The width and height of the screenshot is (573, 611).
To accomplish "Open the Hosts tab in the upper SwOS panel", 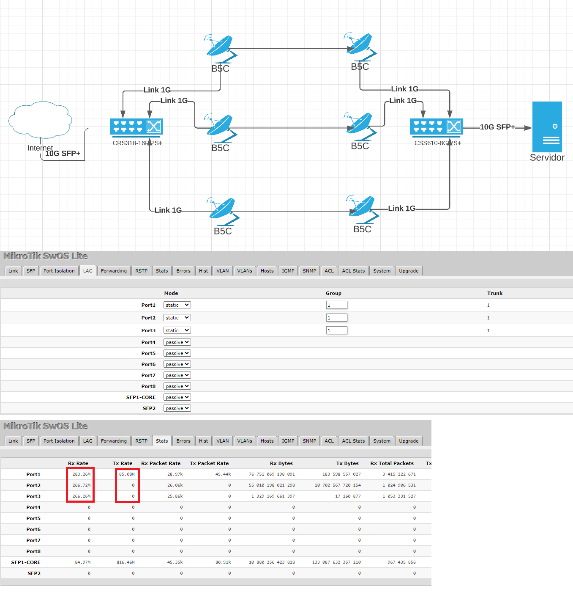I will click(x=267, y=271).
